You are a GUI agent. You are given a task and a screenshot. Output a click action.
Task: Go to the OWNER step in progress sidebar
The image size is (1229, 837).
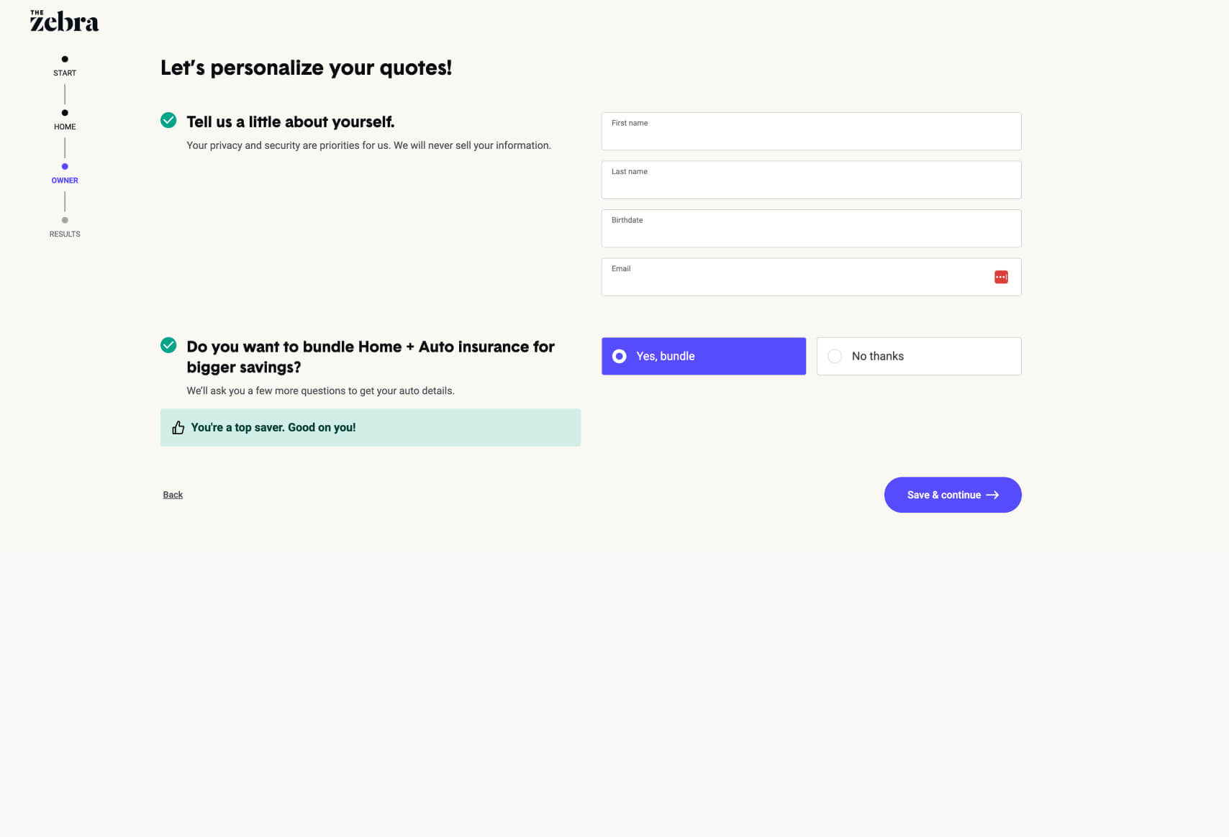pos(65,180)
